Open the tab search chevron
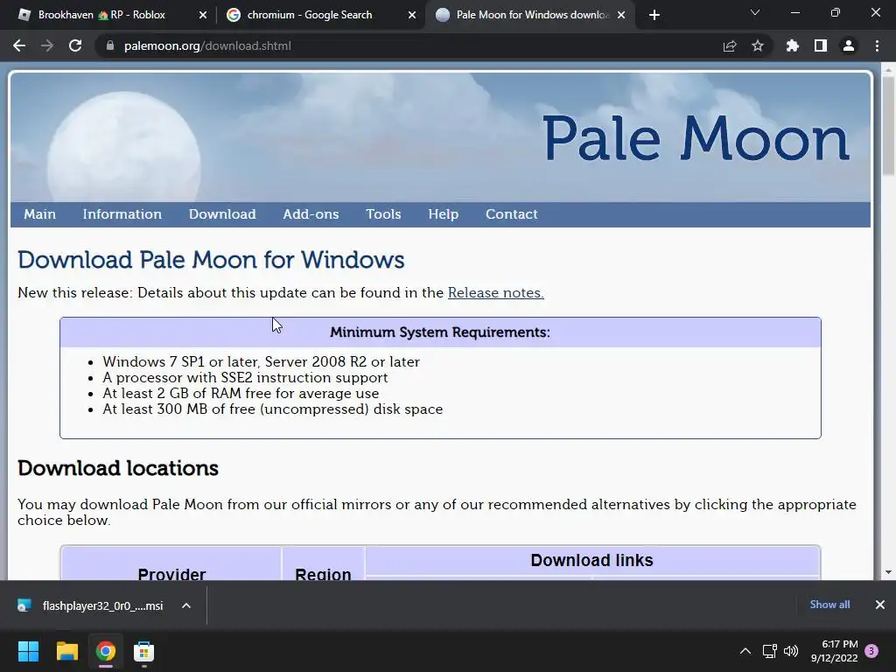 point(755,12)
